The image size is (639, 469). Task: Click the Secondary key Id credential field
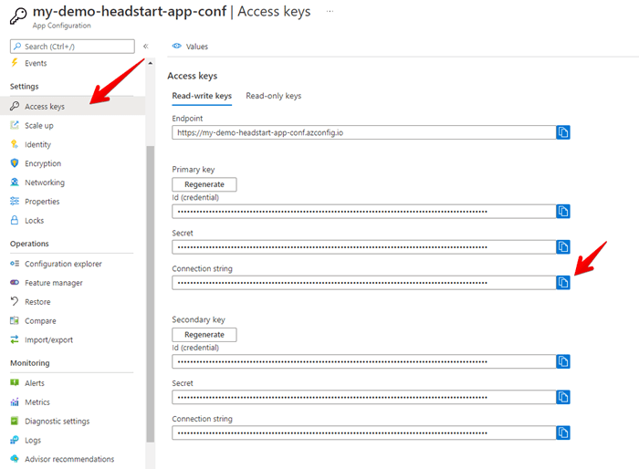[x=364, y=361]
